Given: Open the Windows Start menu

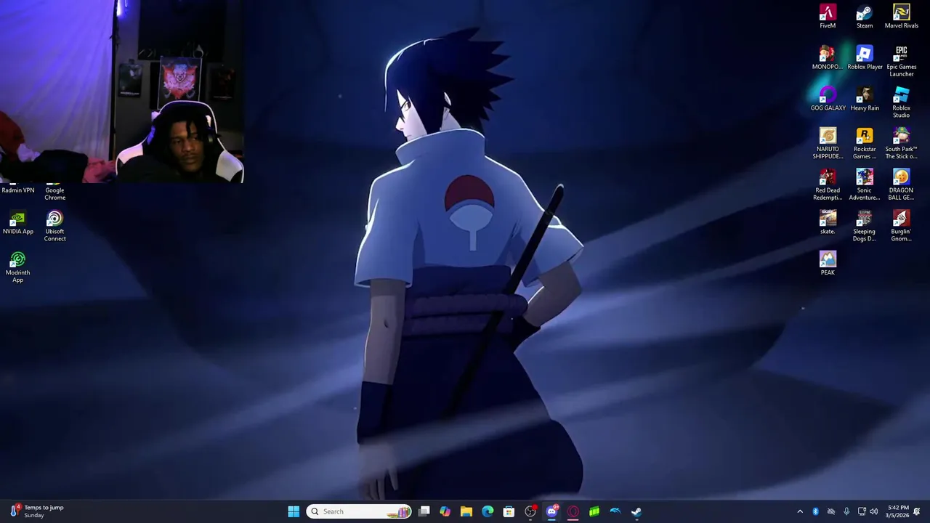Looking at the screenshot, I should (x=294, y=511).
